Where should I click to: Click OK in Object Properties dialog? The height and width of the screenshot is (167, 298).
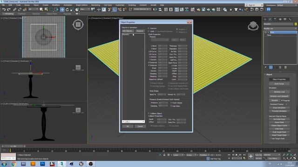tap(128, 126)
